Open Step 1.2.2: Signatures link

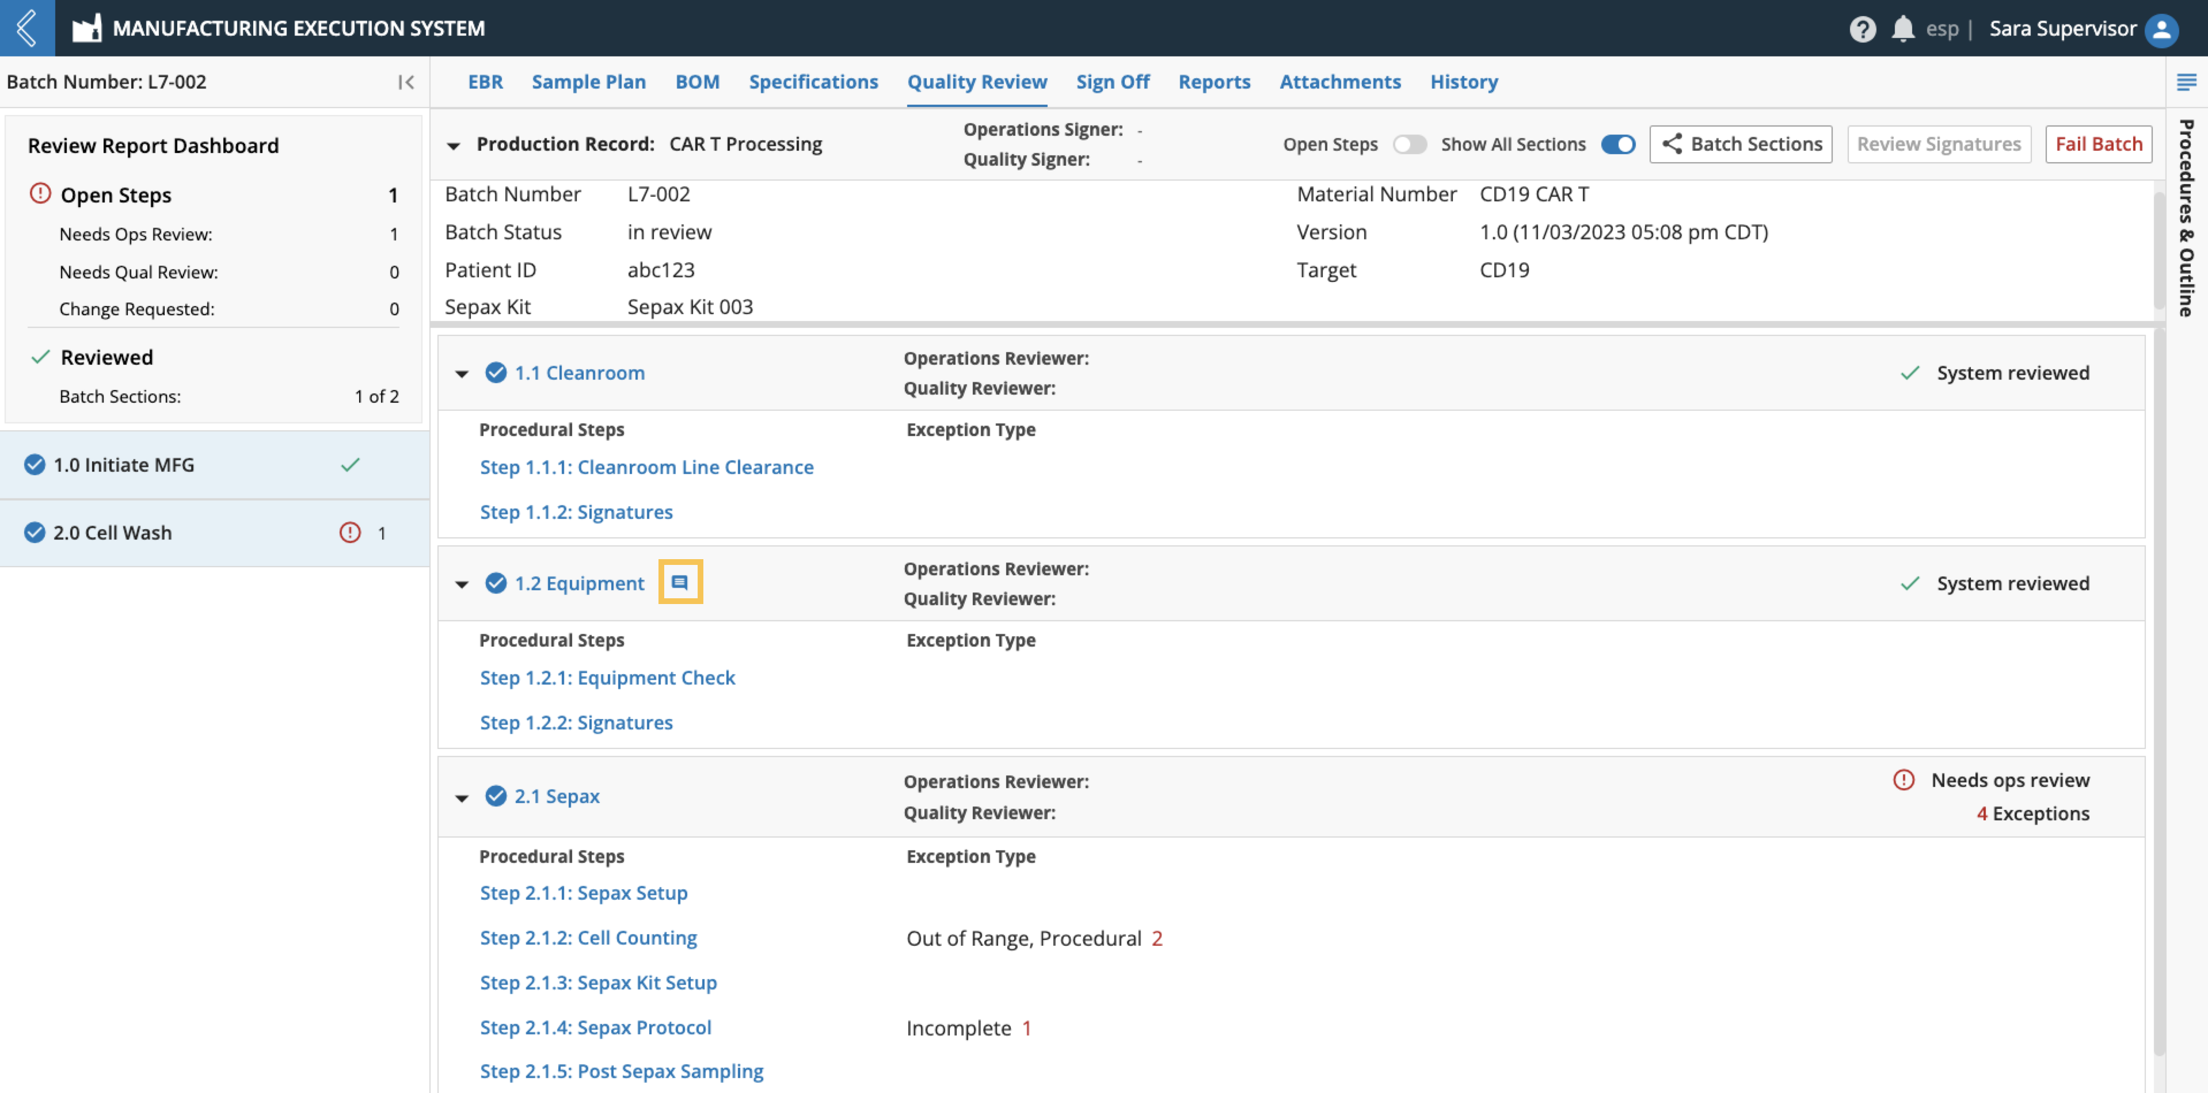pos(576,722)
